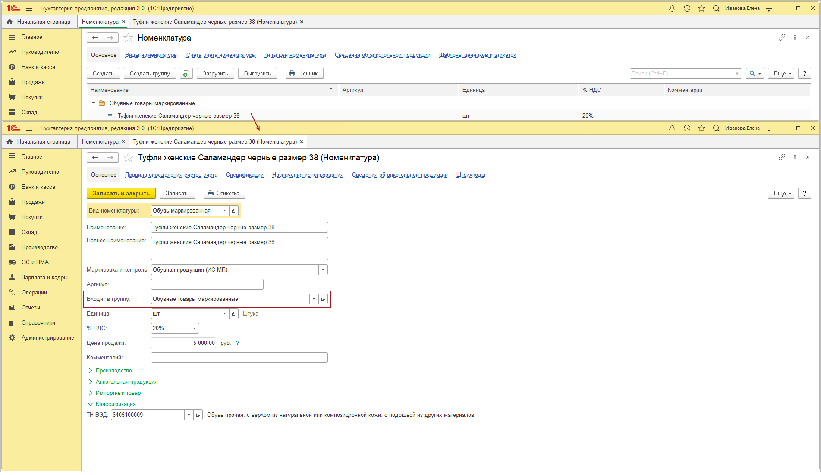Open Еще menu in item card

781,193
